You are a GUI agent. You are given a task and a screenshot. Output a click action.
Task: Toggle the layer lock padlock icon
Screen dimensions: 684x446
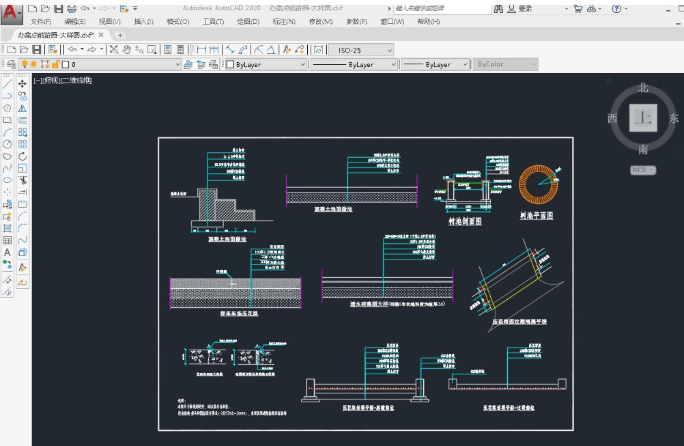pyautogui.click(x=55, y=65)
